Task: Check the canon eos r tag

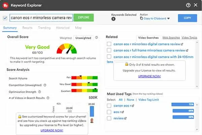Action: [109, 106]
